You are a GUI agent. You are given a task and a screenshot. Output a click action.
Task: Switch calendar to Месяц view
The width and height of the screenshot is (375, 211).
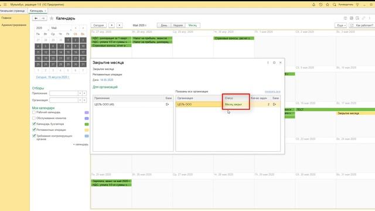(193, 25)
